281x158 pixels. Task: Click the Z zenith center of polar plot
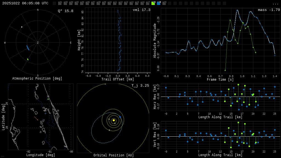(38, 43)
